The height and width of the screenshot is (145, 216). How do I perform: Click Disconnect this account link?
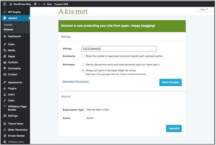76,81
